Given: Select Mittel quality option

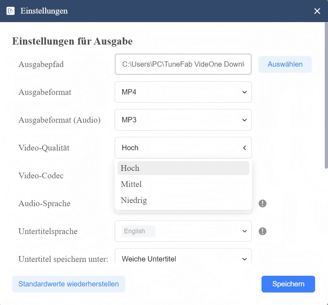Looking at the screenshot, I should pyautogui.click(x=183, y=184).
